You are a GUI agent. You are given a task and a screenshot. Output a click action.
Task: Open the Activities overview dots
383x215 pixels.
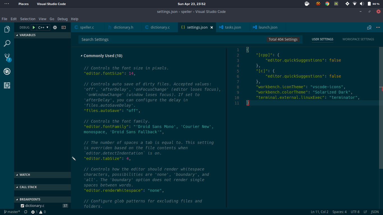coord(7,4)
